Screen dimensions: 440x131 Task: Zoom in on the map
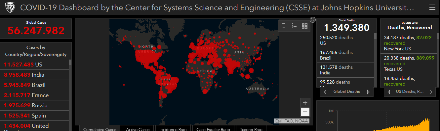tap(305, 103)
